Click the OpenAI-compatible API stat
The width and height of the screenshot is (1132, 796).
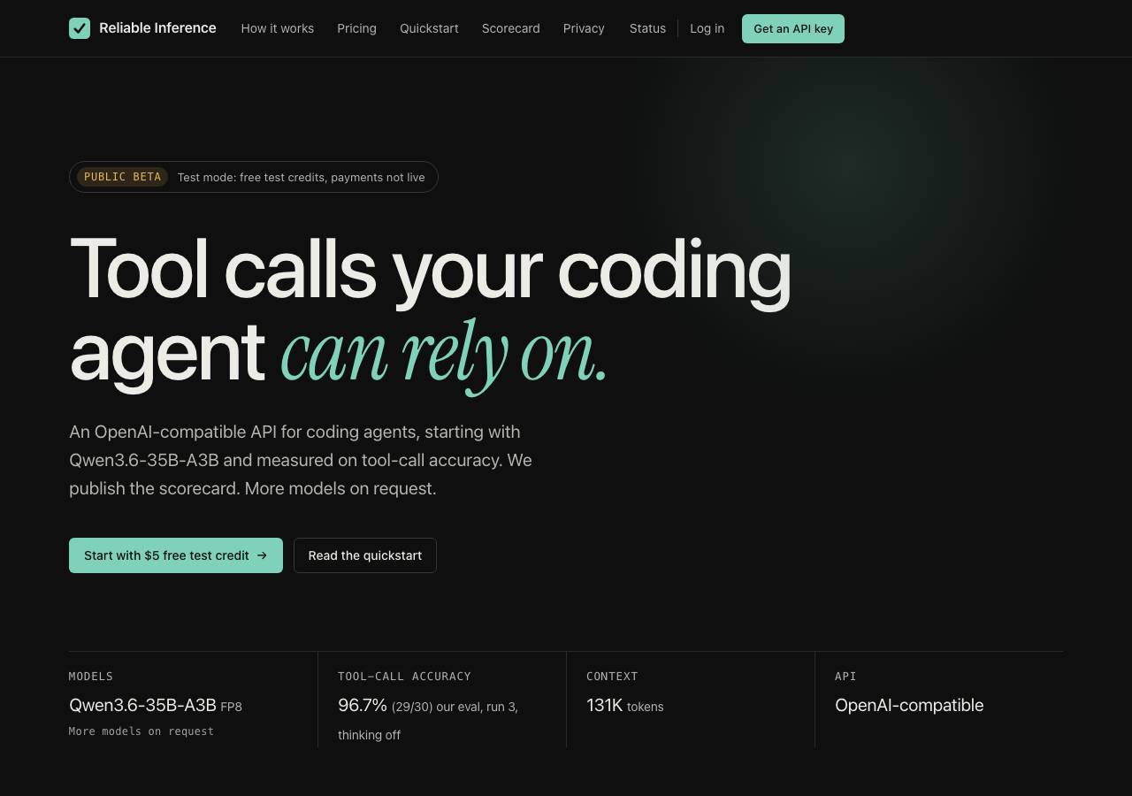tap(909, 705)
